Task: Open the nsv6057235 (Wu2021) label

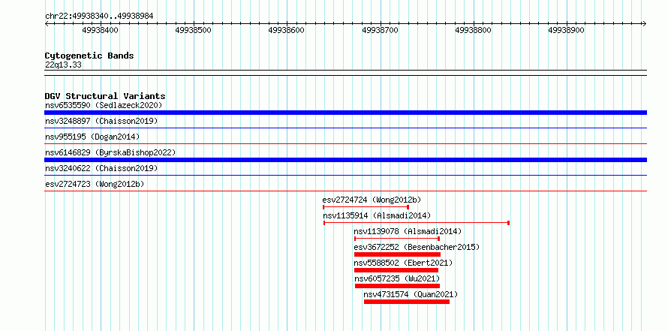Action: pyautogui.click(x=397, y=278)
